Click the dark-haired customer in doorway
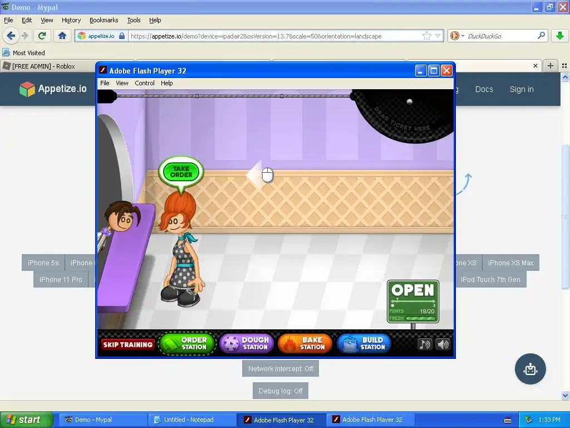This screenshot has width=570, height=428. click(122, 217)
